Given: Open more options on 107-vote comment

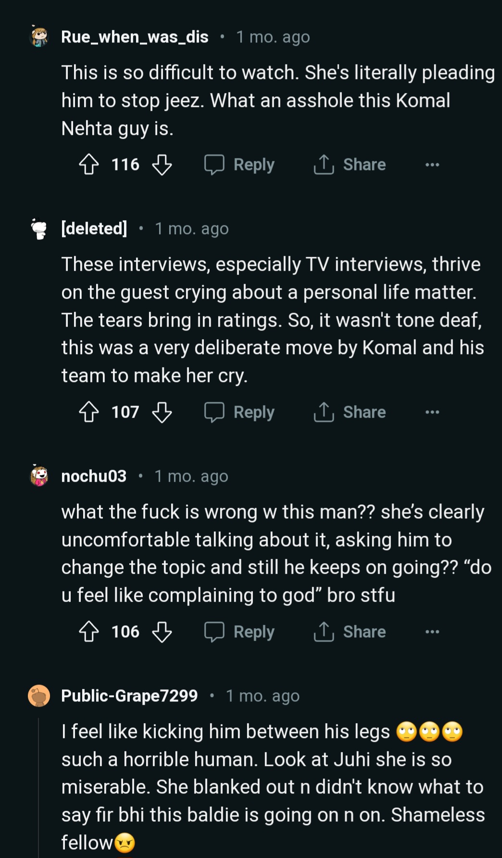Looking at the screenshot, I should 432,412.
